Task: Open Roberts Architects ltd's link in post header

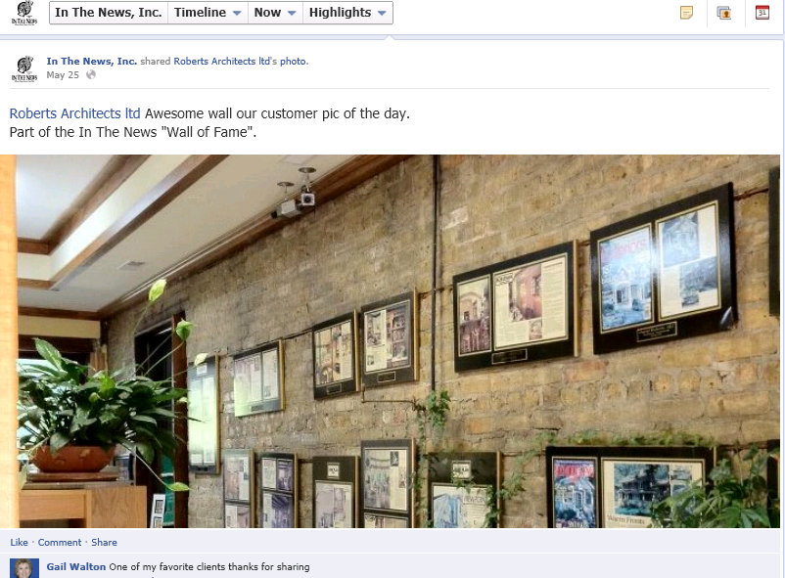Action: point(222,61)
